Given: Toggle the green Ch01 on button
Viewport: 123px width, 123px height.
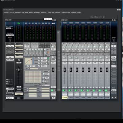Looking at the screenshot, I should (x=63, y=90).
